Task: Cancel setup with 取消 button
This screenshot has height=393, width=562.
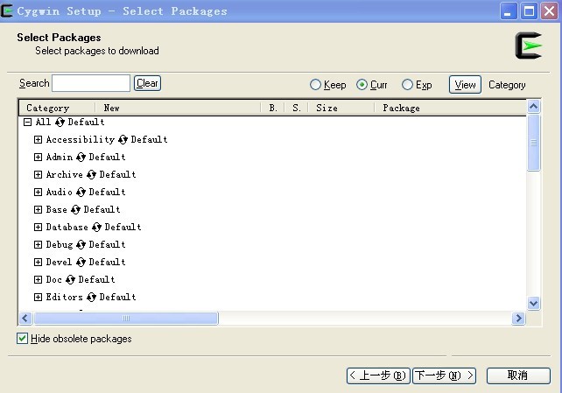Action: pos(518,375)
